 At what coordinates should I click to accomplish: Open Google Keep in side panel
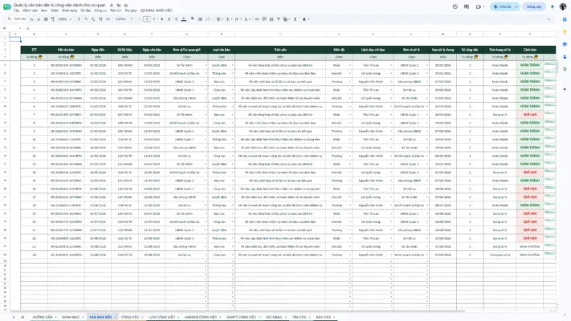click(565, 31)
